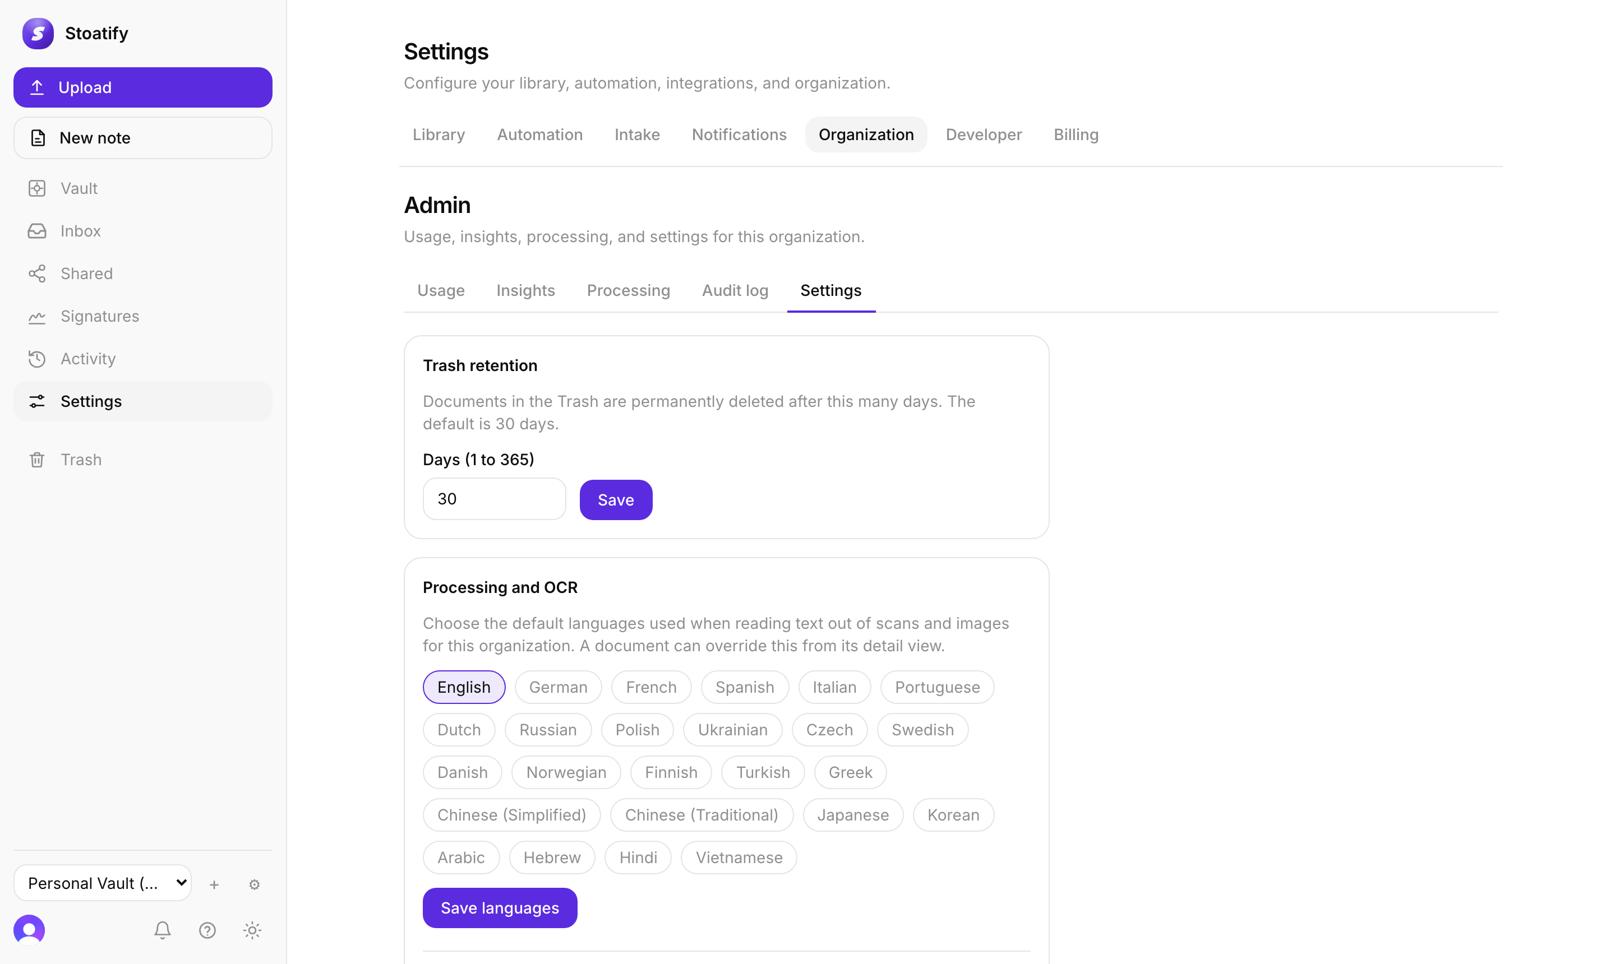Viewport: 1615px width, 964px height.
Task: Enable Dutch OCR language
Action: [x=459, y=730]
